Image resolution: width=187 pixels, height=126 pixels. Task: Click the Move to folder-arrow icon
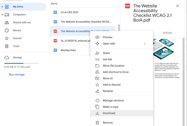97,78
